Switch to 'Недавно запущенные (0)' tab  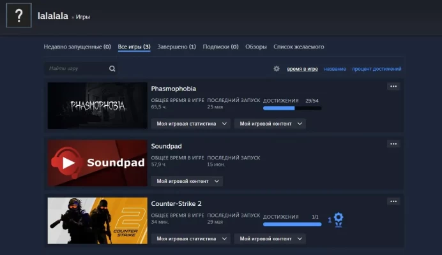click(77, 47)
